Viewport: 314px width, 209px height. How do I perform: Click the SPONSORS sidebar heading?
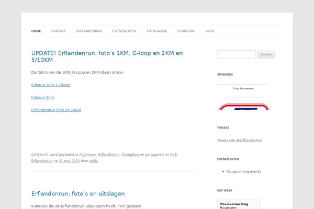pyautogui.click(x=225, y=74)
